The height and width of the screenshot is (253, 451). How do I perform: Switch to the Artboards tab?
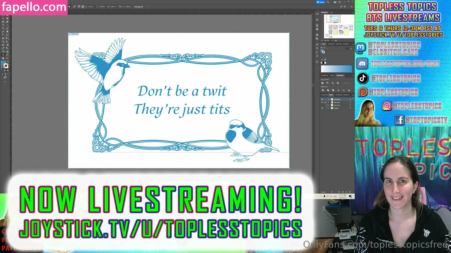[339, 95]
